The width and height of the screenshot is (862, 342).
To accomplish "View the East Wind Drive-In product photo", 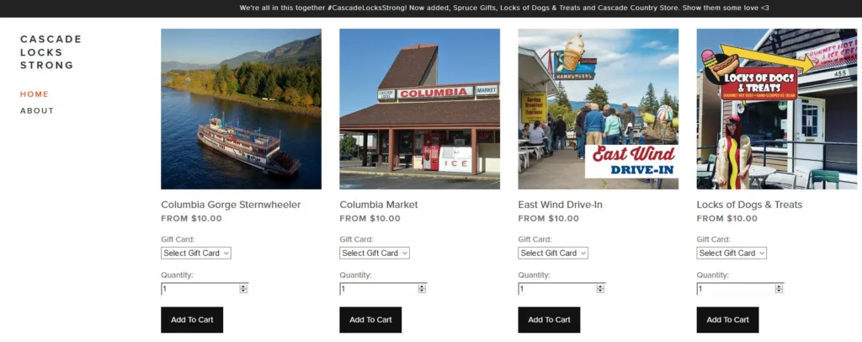I will (x=599, y=109).
